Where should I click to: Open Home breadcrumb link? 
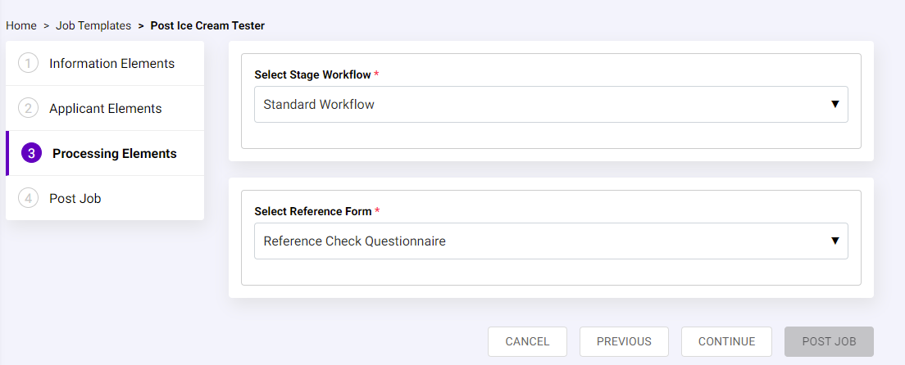pos(21,26)
